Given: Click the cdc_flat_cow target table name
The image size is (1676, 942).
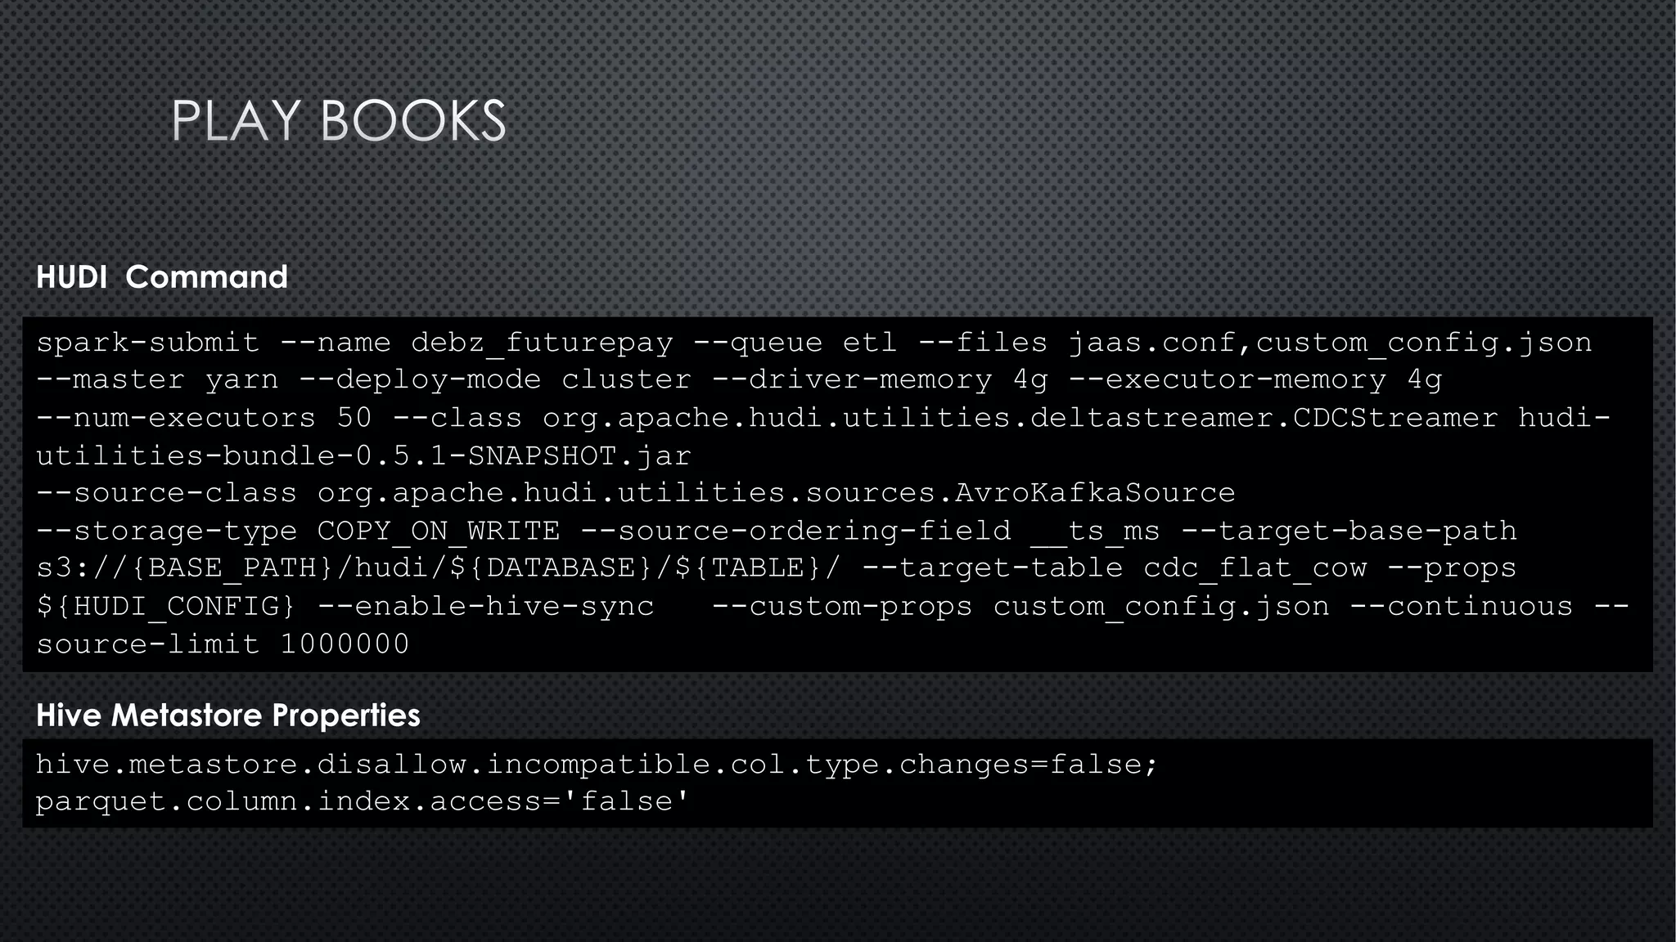Looking at the screenshot, I should 1255,568.
